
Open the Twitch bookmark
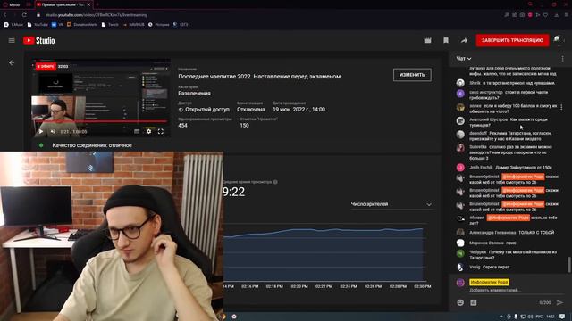[110, 25]
